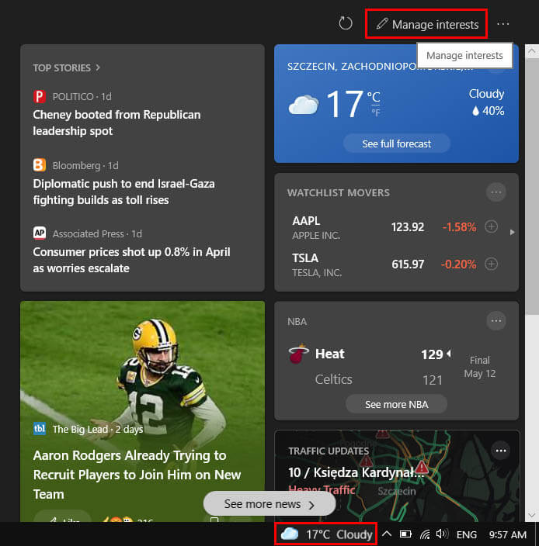This screenshot has width=539, height=546.
Task: Add AAPL to watchlist
Action: tap(492, 226)
